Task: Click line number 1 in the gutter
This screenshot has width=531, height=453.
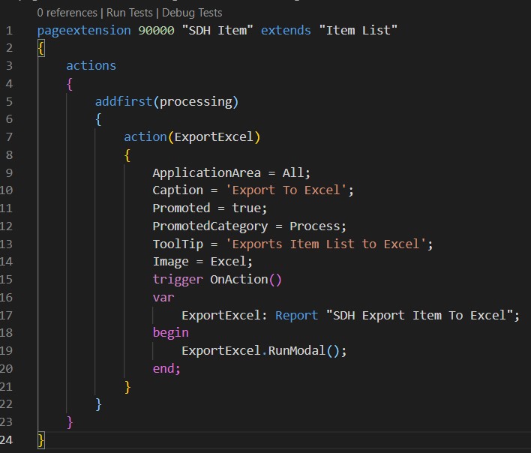Action: click(x=9, y=31)
